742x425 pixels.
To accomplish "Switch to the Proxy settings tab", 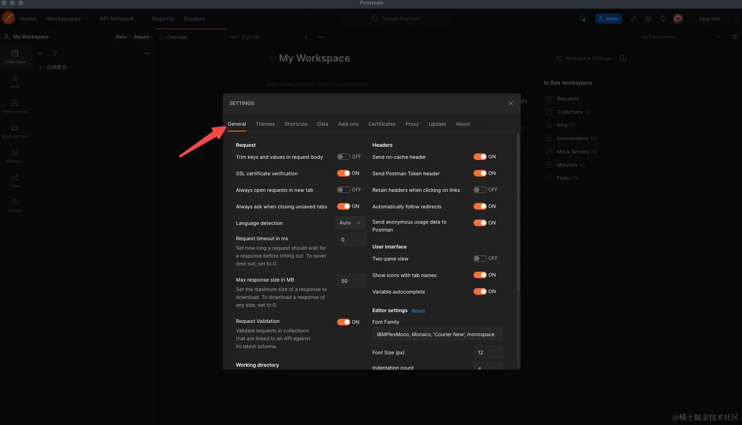I will point(412,124).
